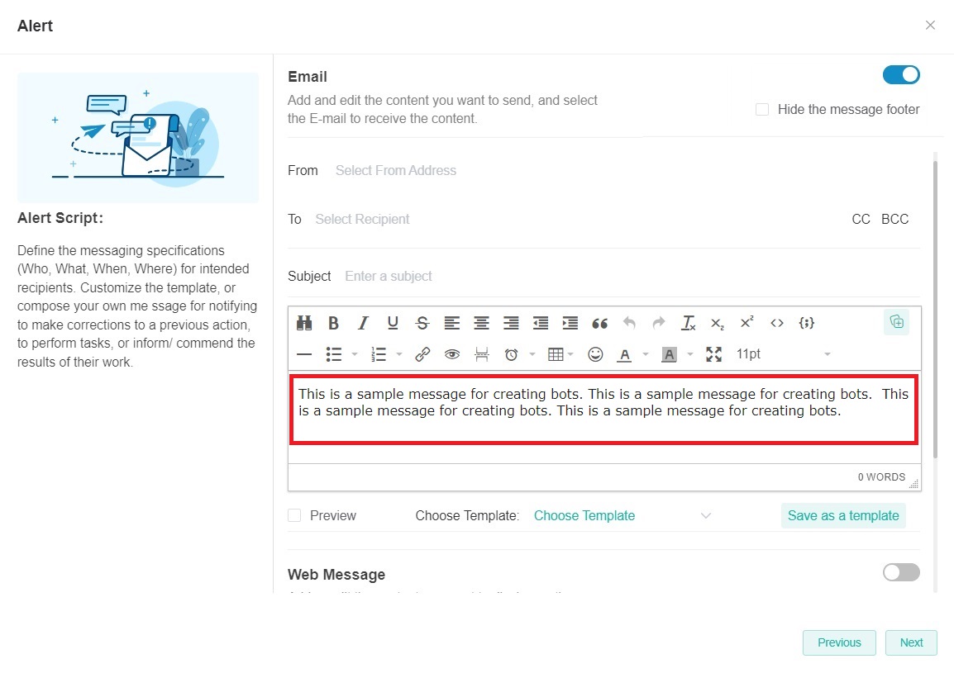Open the emoticons picker
Image resolution: width=954 pixels, height=673 pixels.
[x=595, y=354]
